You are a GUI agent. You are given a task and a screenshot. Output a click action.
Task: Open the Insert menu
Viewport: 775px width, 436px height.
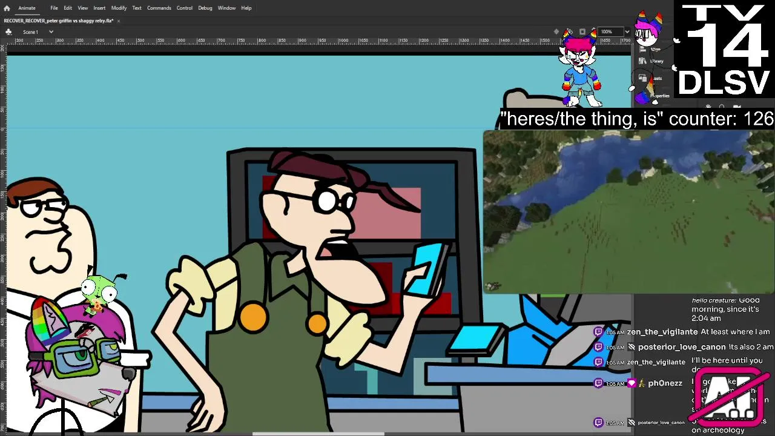(x=99, y=8)
